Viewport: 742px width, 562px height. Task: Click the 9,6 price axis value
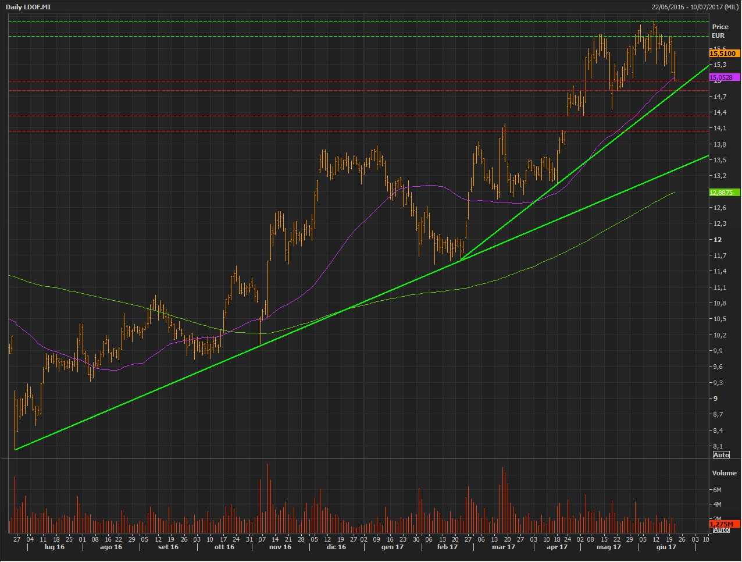pyautogui.click(x=718, y=367)
